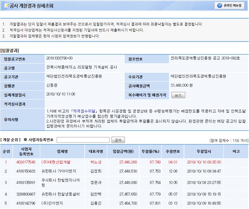The height and width of the screenshot is (209, 249).
Task: Click the 투찰일시 column header
Action: tap(204, 151)
